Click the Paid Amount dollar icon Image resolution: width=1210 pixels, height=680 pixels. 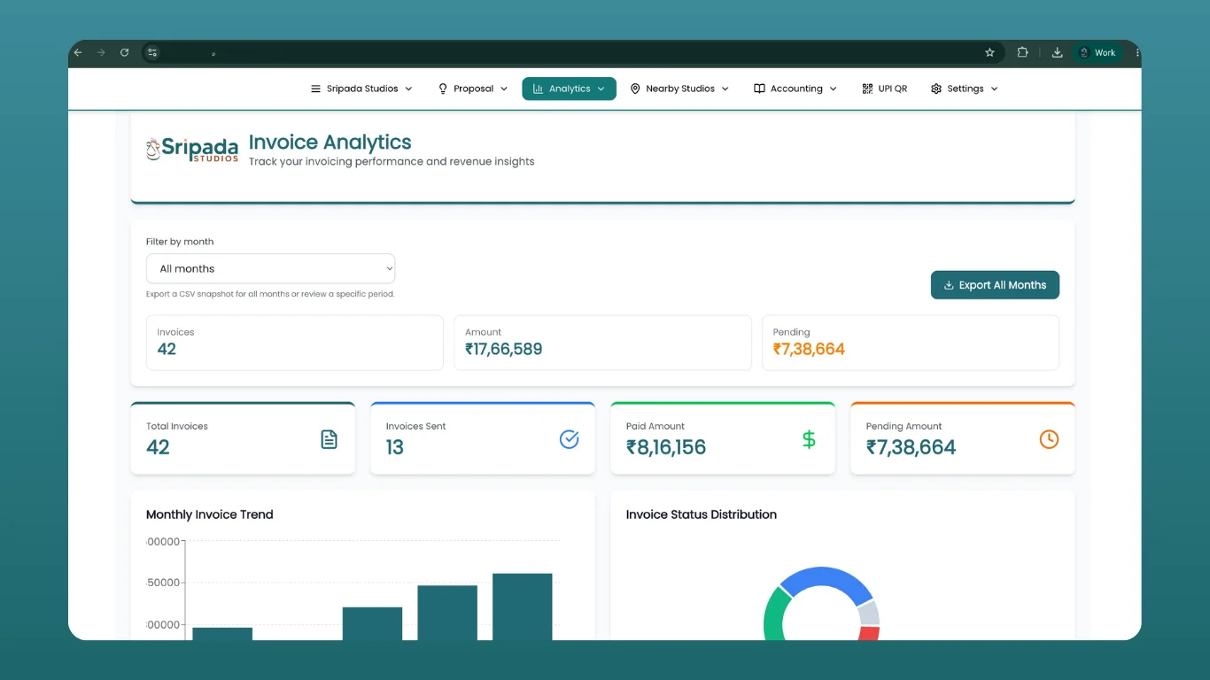[809, 439]
